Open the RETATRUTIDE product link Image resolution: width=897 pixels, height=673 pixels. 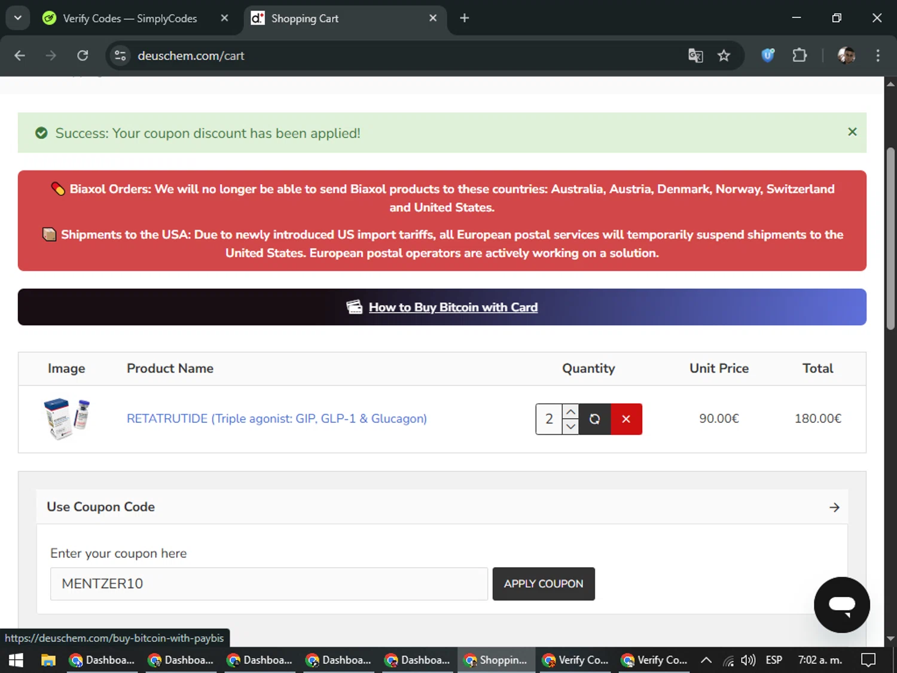pyautogui.click(x=277, y=419)
